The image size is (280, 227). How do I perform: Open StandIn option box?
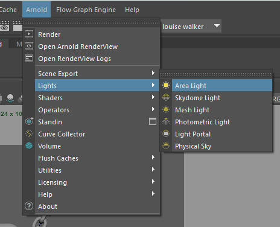coord(153,121)
